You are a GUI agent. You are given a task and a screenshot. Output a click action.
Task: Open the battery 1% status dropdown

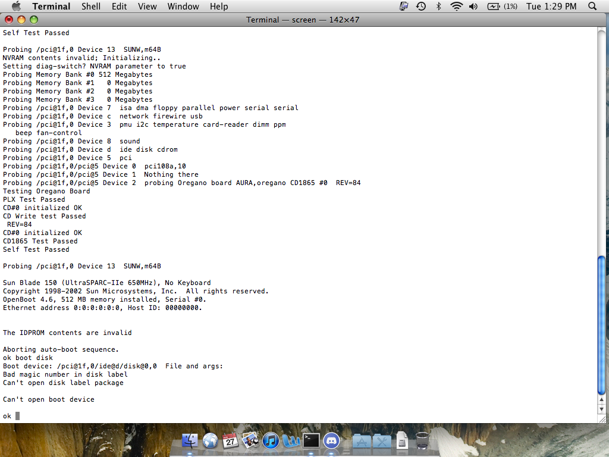tap(498, 7)
